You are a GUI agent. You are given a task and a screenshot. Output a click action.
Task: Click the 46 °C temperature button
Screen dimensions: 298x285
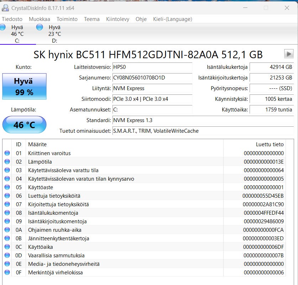pyautogui.click(x=24, y=125)
